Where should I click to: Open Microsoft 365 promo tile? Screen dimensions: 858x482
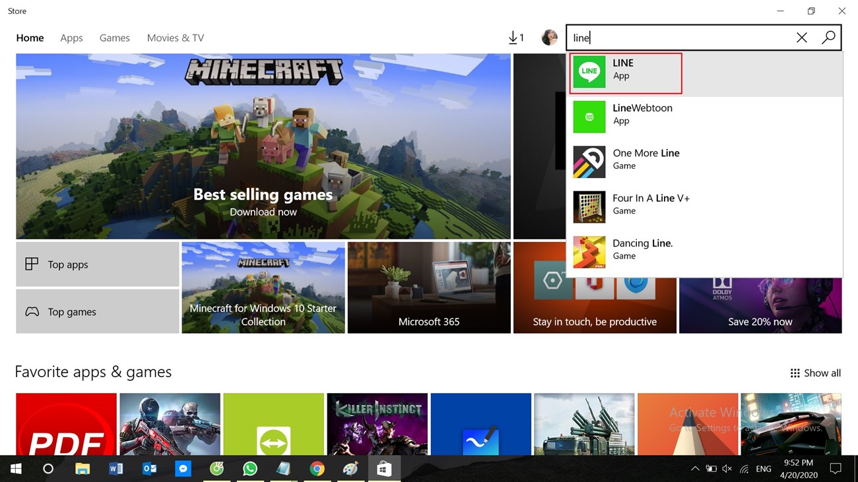[x=429, y=287]
